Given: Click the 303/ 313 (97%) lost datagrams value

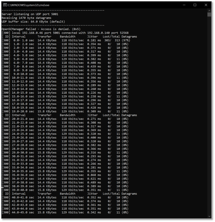Looking at the screenshot, I should pos(116,39).
